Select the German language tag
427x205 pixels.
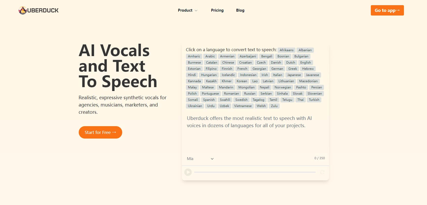point(277,69)
